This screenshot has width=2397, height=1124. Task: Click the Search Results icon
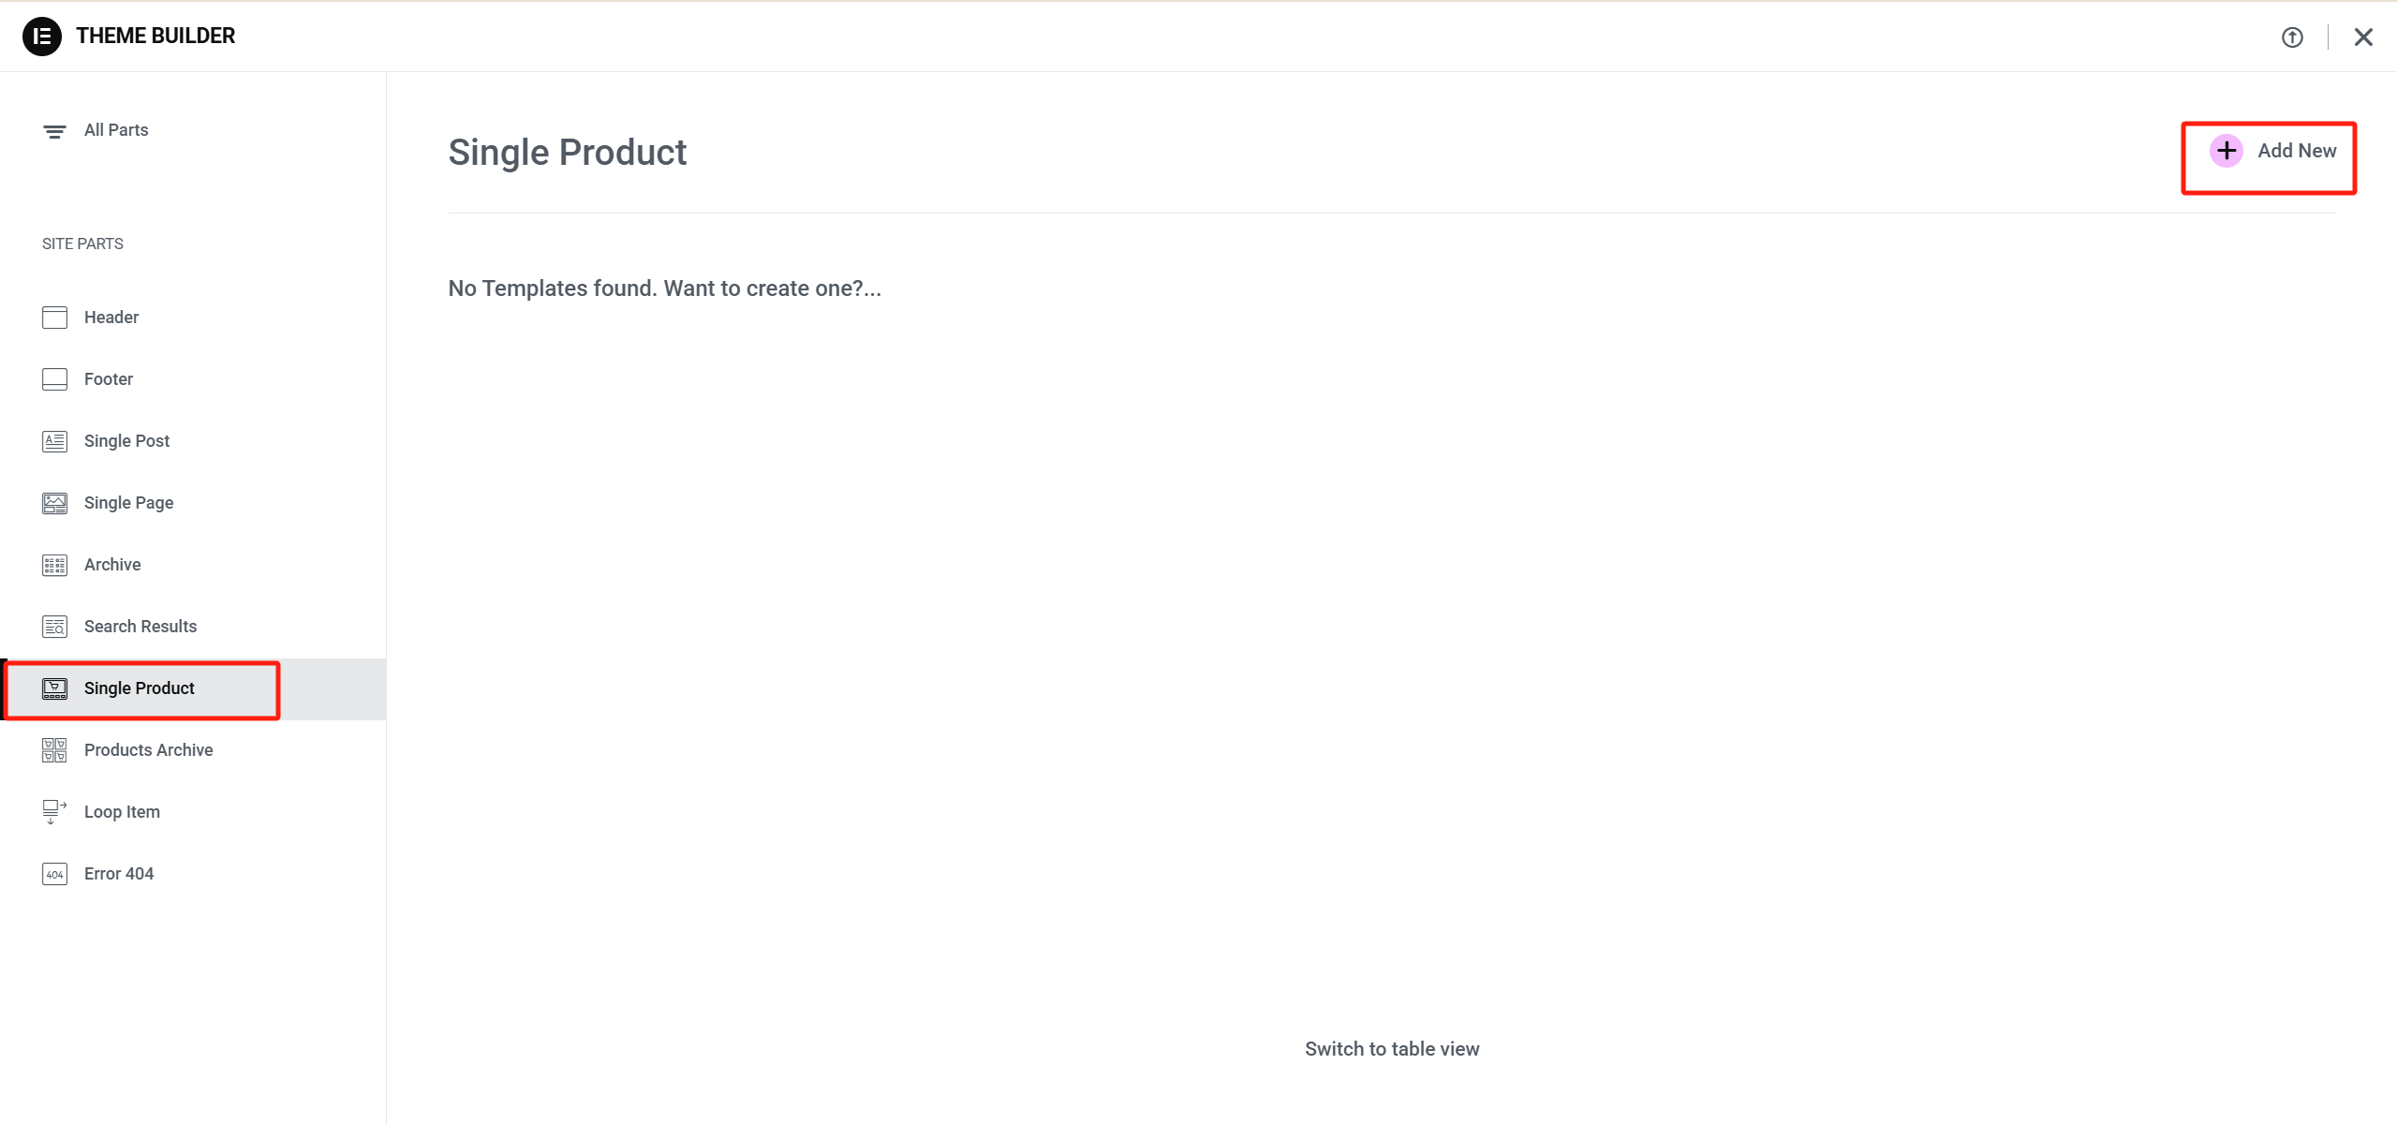[54, 626]
